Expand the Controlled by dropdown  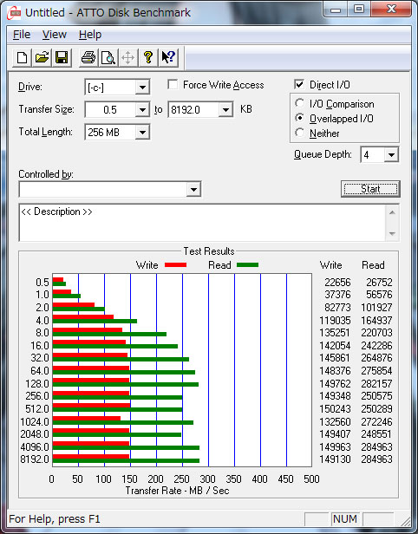coord(193,189)
